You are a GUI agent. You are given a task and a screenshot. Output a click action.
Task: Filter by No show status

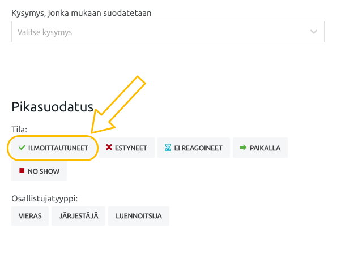39,171
